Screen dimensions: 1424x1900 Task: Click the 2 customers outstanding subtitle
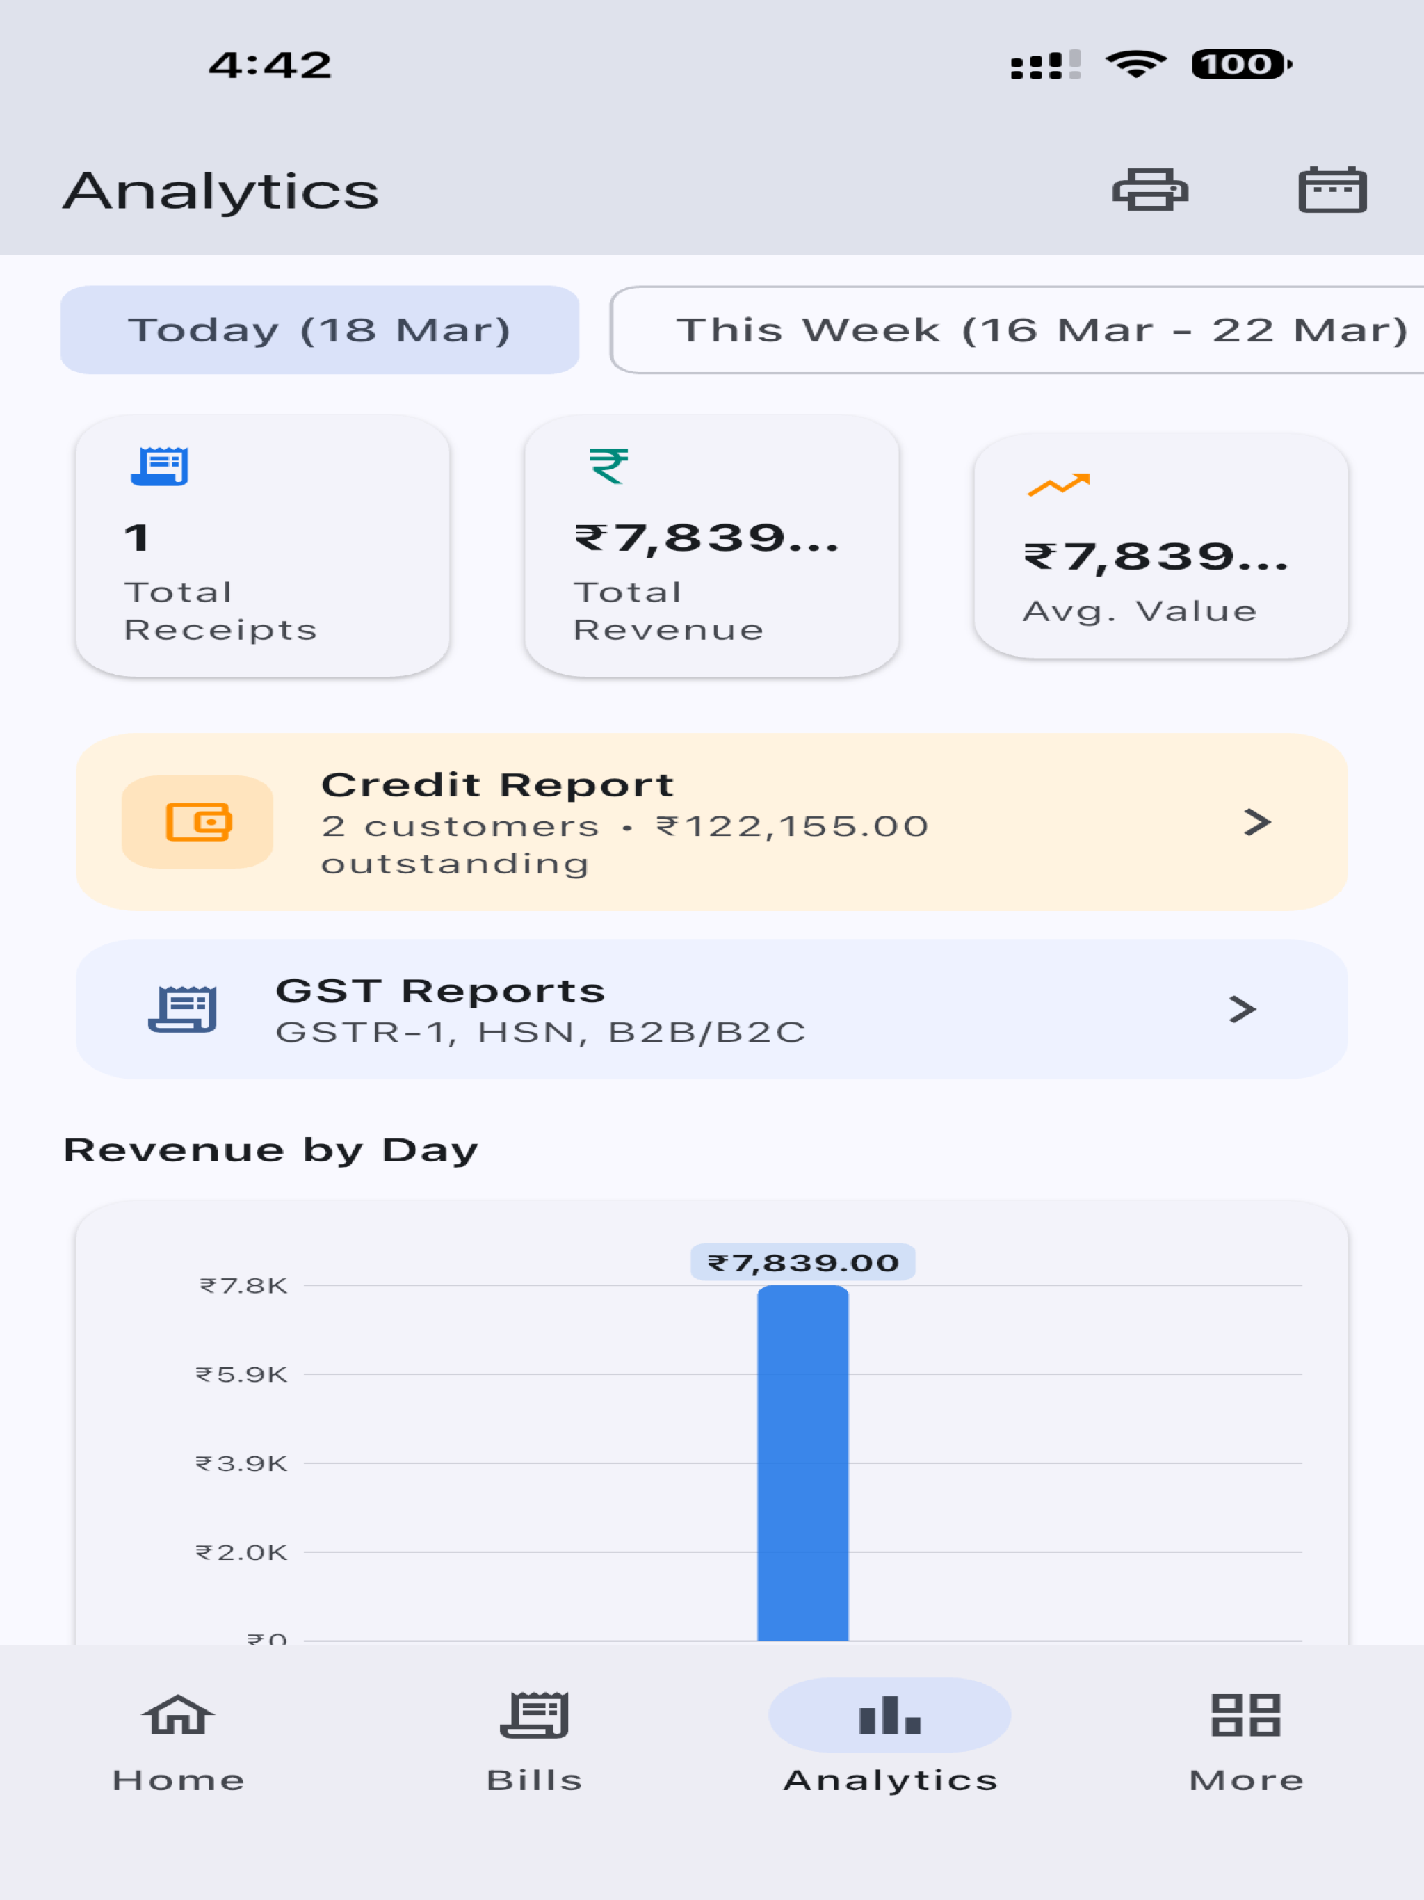click(x=625, y=844)
